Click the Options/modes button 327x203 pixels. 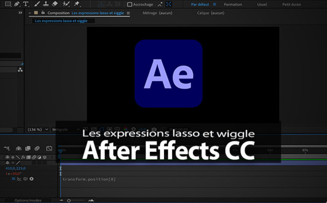tap(28, 200)
